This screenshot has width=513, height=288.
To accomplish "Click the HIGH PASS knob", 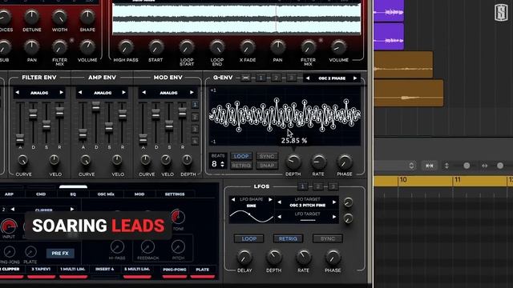I will point(126,48).
